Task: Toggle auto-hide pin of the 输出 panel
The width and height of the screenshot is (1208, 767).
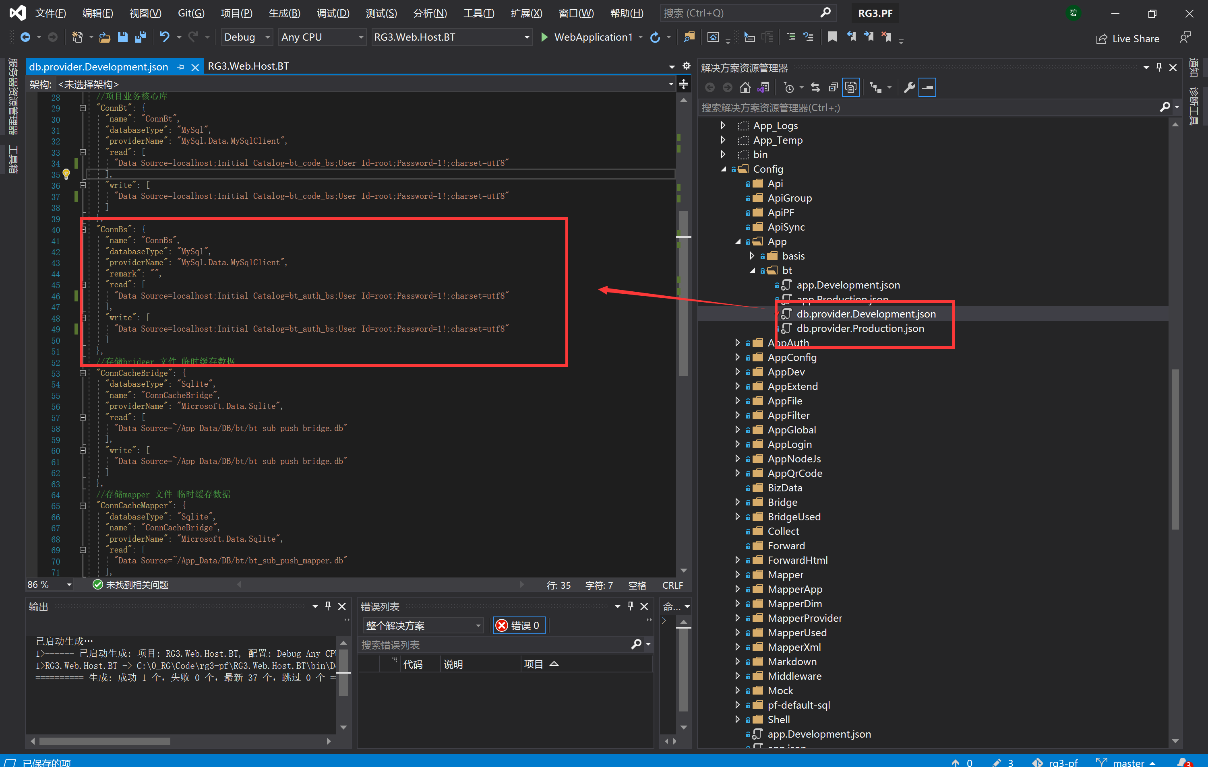Action: click(x=328, y=606)
